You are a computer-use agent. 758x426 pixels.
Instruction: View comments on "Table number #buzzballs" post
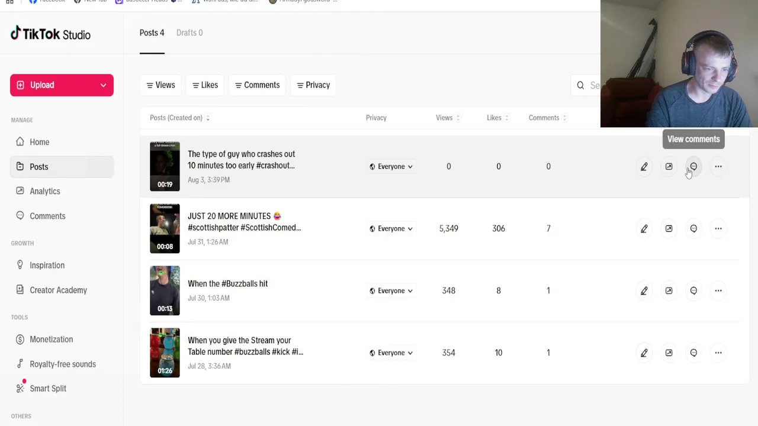[x=693, y=353]
